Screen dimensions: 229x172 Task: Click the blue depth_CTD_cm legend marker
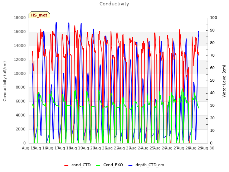[x=130, y=166]
